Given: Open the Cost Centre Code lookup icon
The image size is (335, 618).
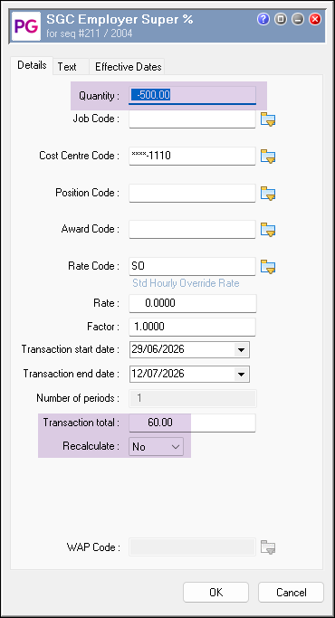Looking at the screenshot, I should 268,156.
